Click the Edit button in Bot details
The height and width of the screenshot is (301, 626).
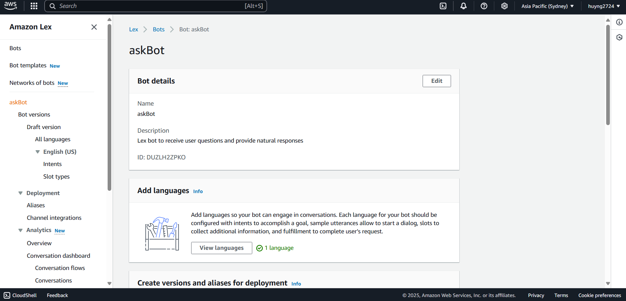(x=436, y=81)
